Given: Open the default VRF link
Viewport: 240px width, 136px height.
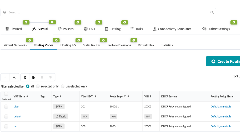Looking at the screenshot, I should (x=17, y=116).
